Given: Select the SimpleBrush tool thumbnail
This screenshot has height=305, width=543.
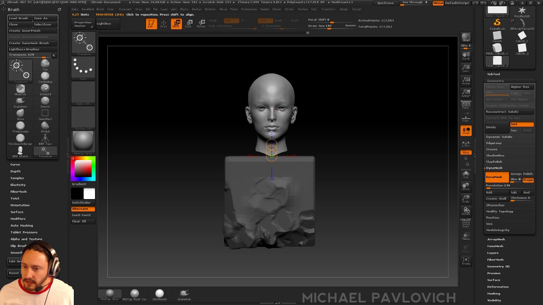Looking at the screenshot, I should [497, 24].
